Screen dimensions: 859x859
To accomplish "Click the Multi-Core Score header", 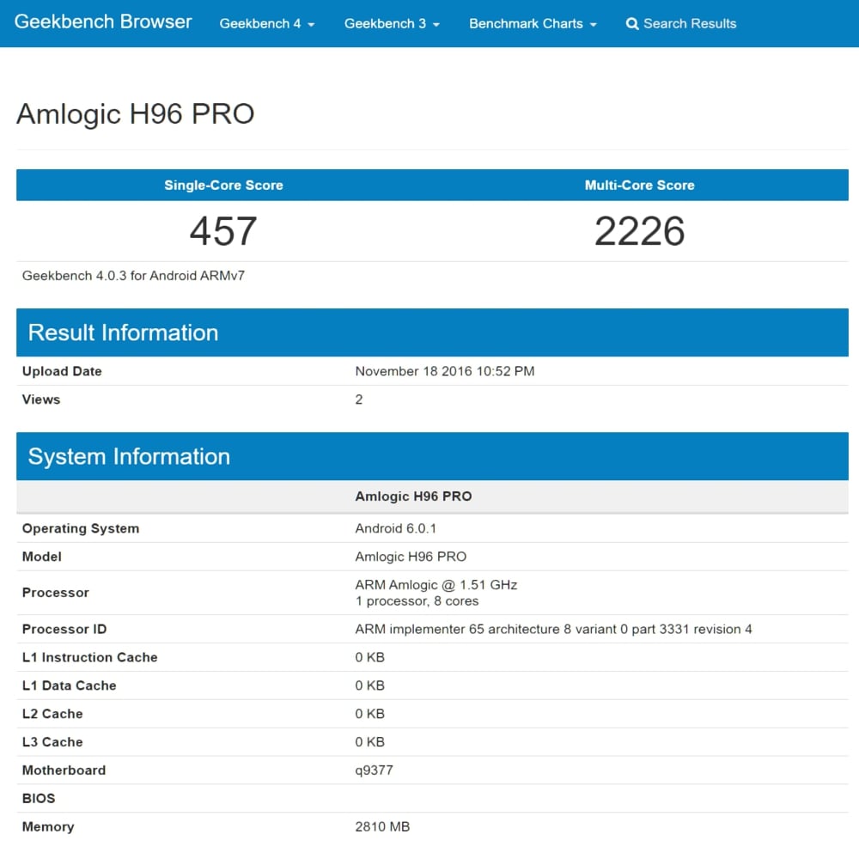I will (640, 185).
